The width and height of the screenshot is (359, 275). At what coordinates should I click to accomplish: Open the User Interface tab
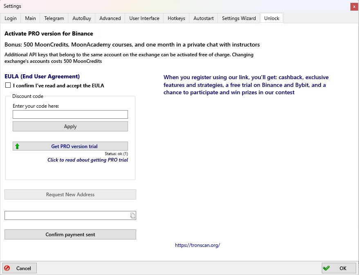point(144,18)
